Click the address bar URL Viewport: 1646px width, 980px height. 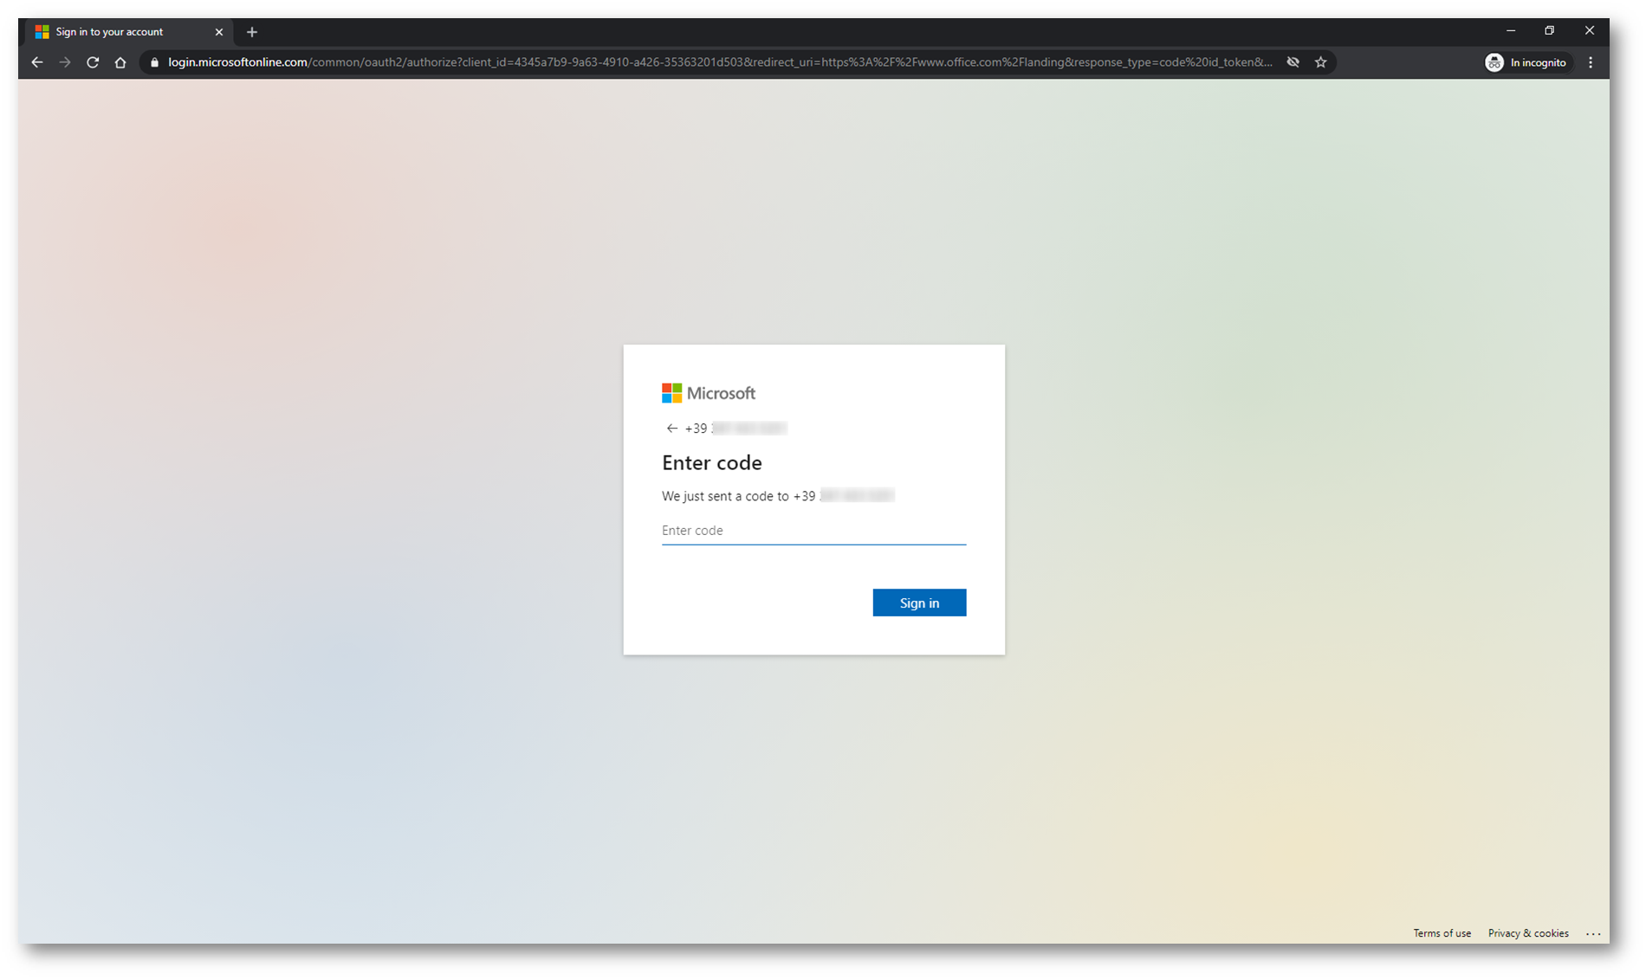(x=719, y=62)
